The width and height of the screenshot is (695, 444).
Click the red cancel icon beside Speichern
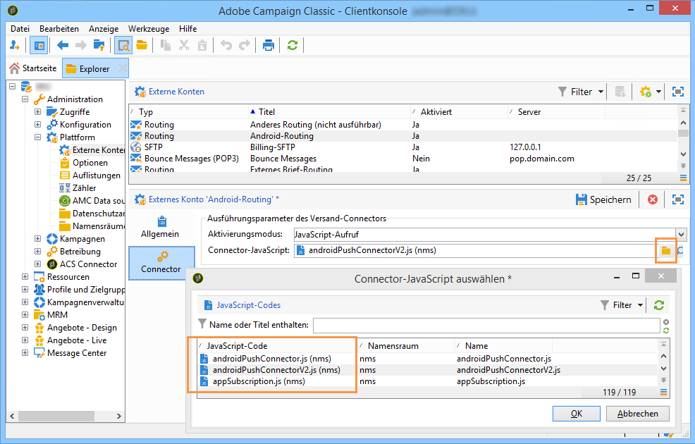pyautogui.click(x=653, y=200)
